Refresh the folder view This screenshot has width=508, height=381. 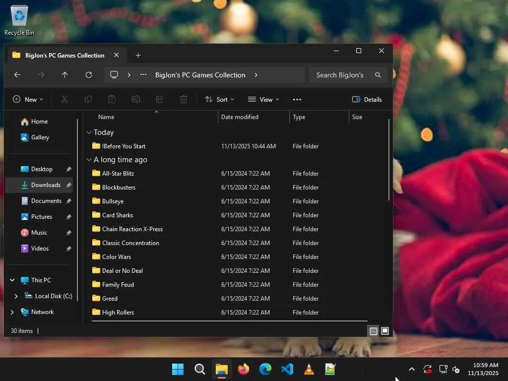pos(89,75)
